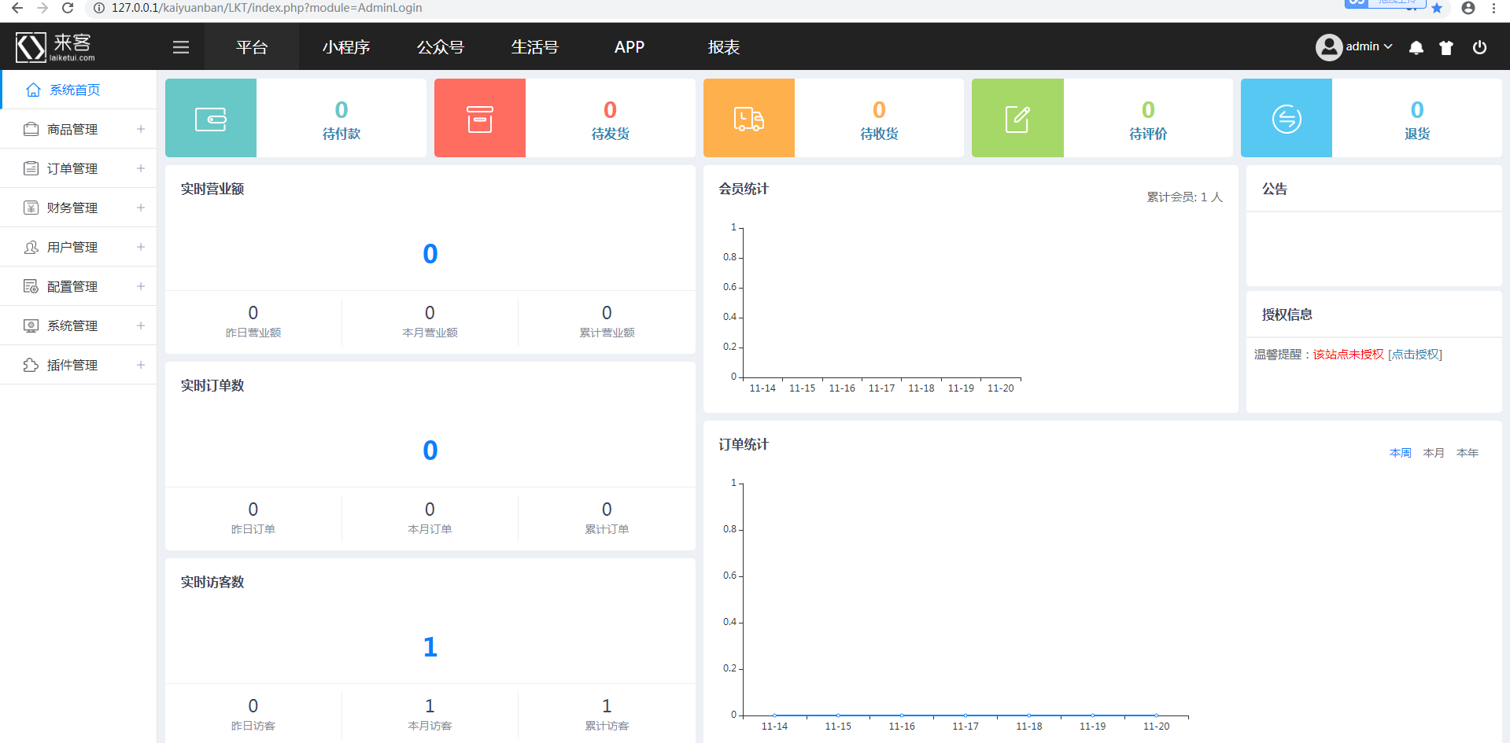This screenshot has height=743, width=1510.
Task: Open the blue 退货 return tile icon
Action: tap(1287, 119)
